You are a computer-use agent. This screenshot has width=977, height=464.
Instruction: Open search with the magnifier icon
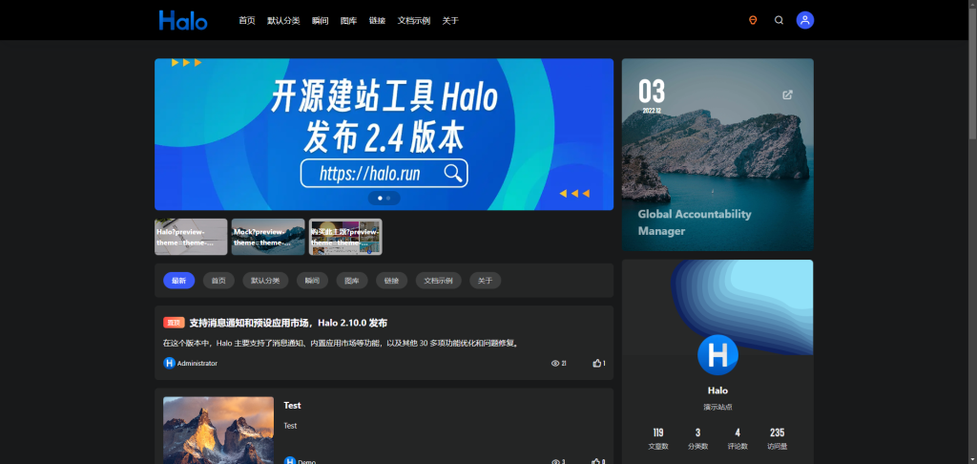(779, 20)
